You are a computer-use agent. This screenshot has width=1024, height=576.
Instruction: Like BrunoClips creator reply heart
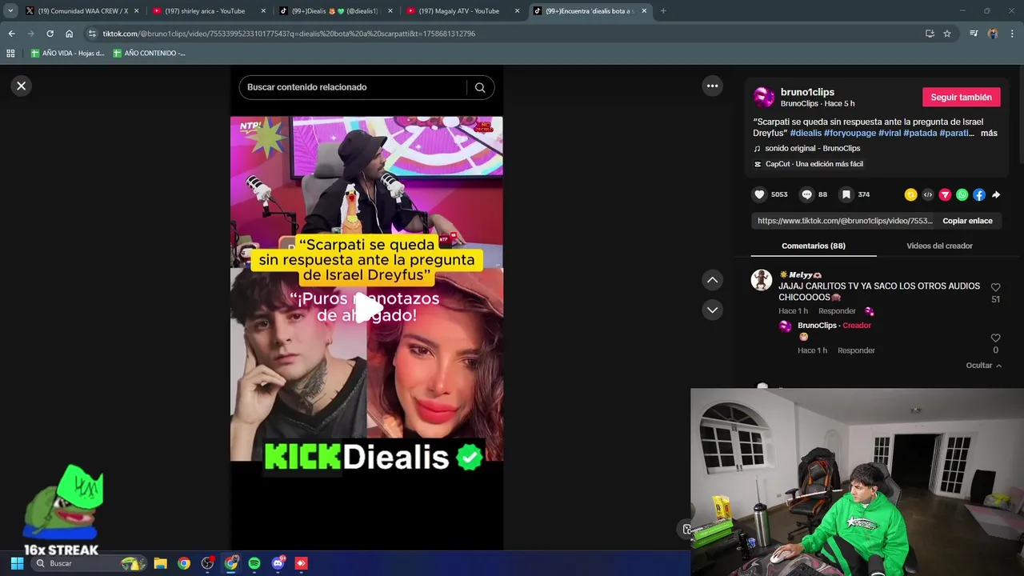(x=995, y=338)
